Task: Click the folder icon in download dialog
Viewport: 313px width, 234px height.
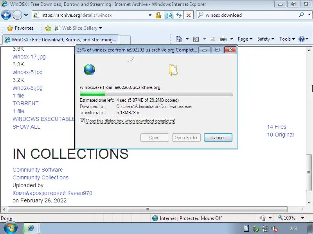Action: click(173, 70)
